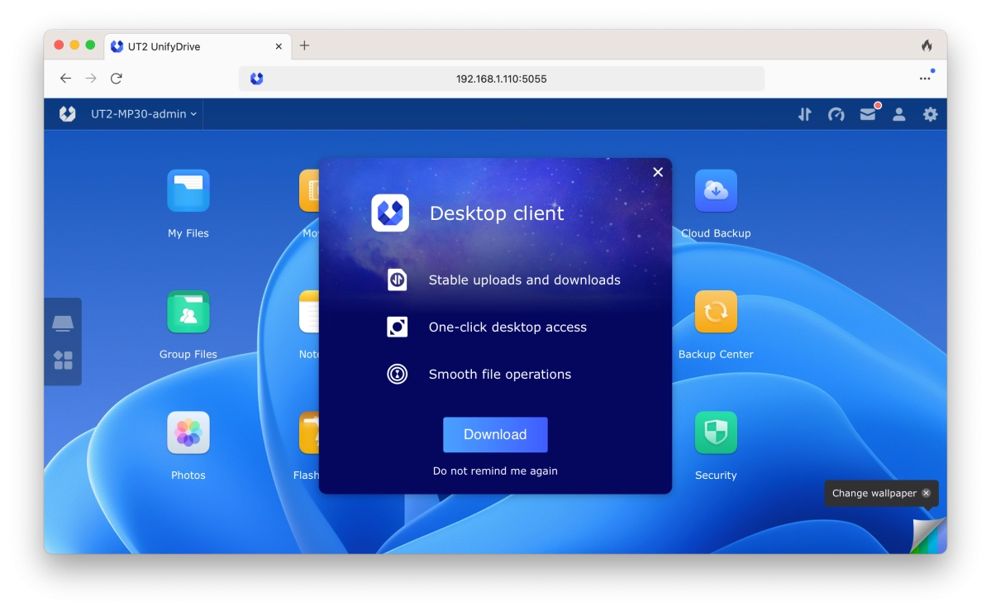Dismiss the Change wallpaper tooltip

point(927,493)
